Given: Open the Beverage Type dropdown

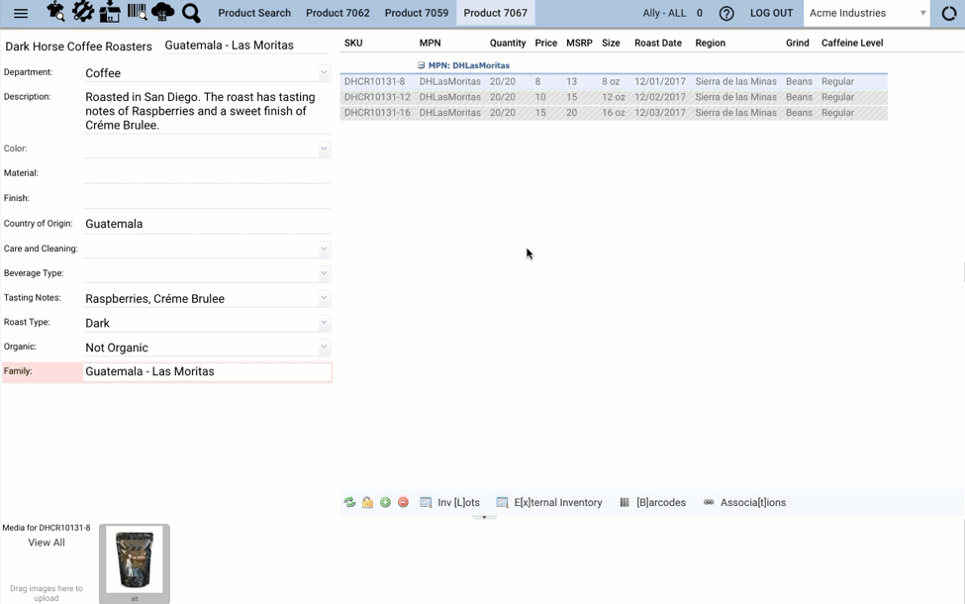Looking at the screenshot, I should pos(324,273).
